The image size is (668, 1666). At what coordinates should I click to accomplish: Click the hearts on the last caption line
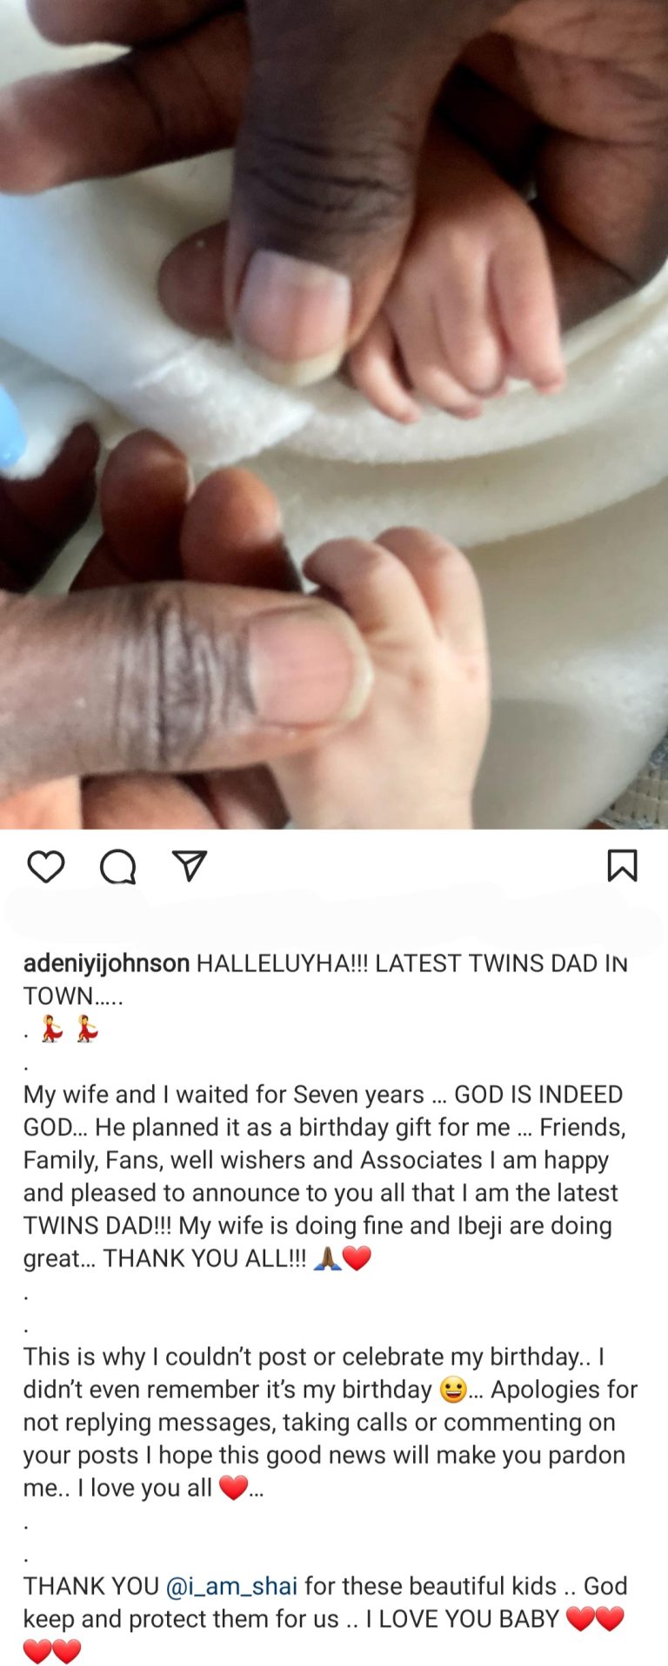tap(52, 1650)
